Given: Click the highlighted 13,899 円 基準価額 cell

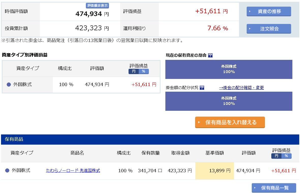Looking at the screenshot, I should tap(214, 171).
